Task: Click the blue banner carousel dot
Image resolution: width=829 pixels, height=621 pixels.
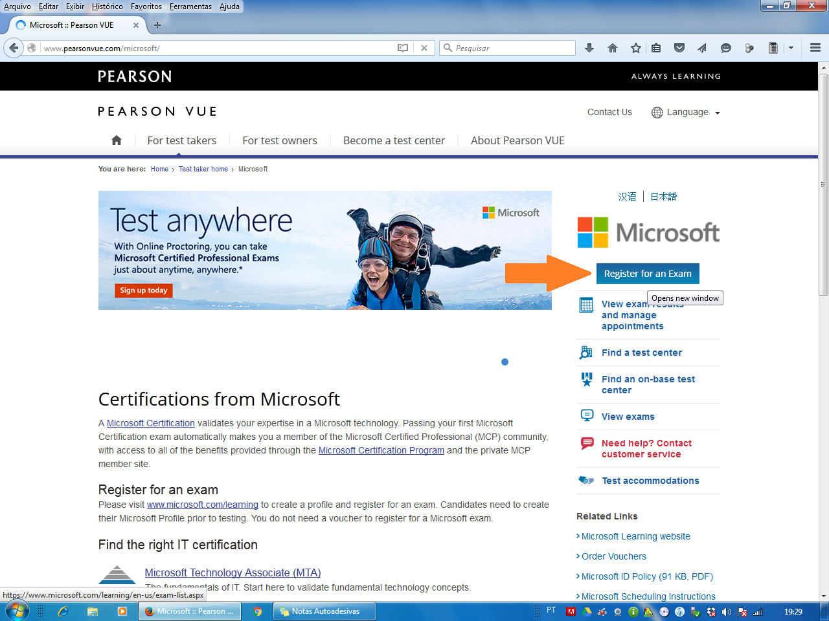Action: (505, 362)
